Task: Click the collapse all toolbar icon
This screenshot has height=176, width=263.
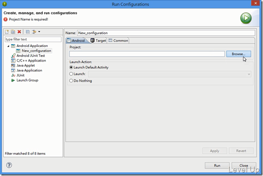Action: [28, 32]
